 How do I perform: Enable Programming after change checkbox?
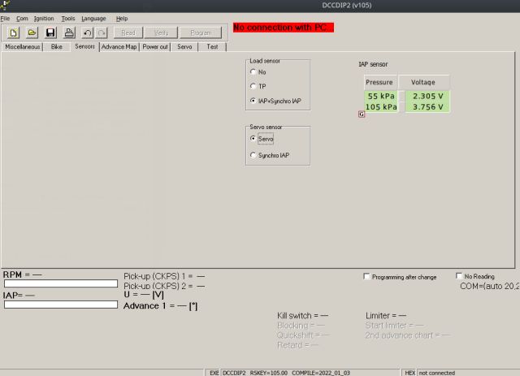click(367, 276)
